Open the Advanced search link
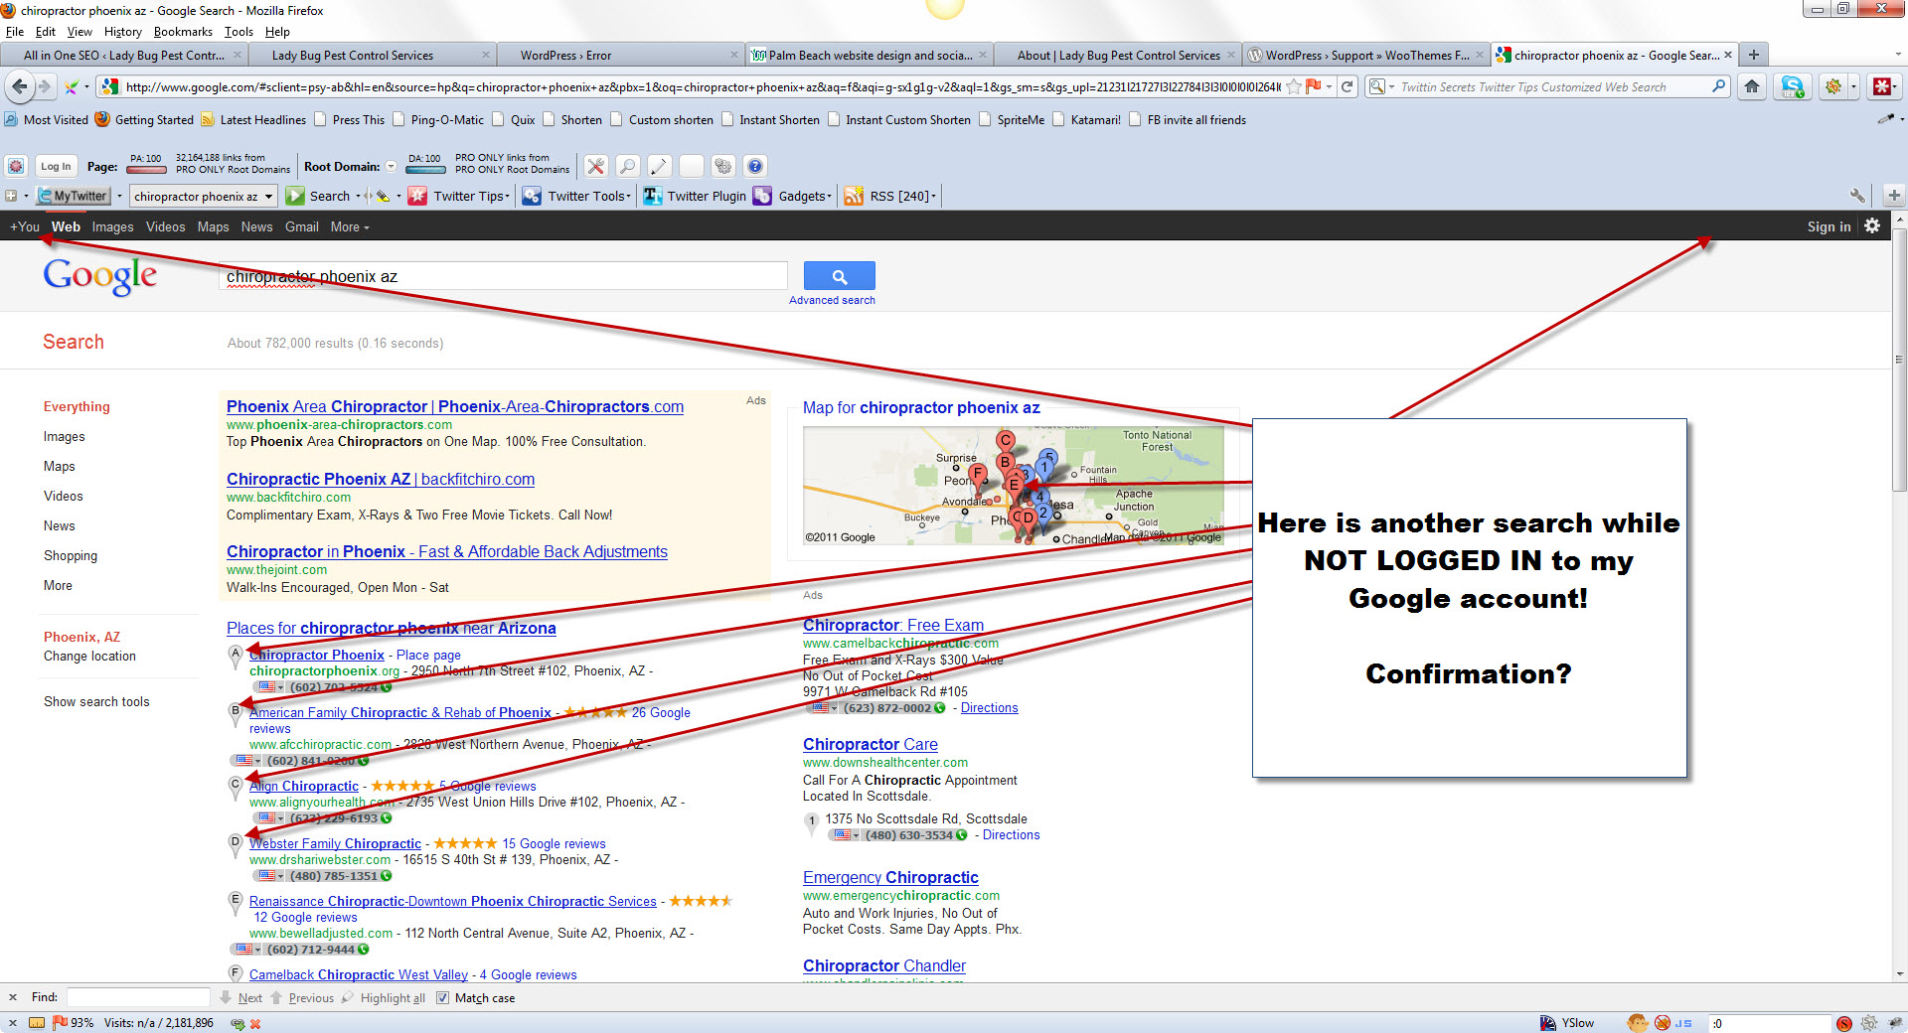Screen dimensions: 1908x1033 832,300
